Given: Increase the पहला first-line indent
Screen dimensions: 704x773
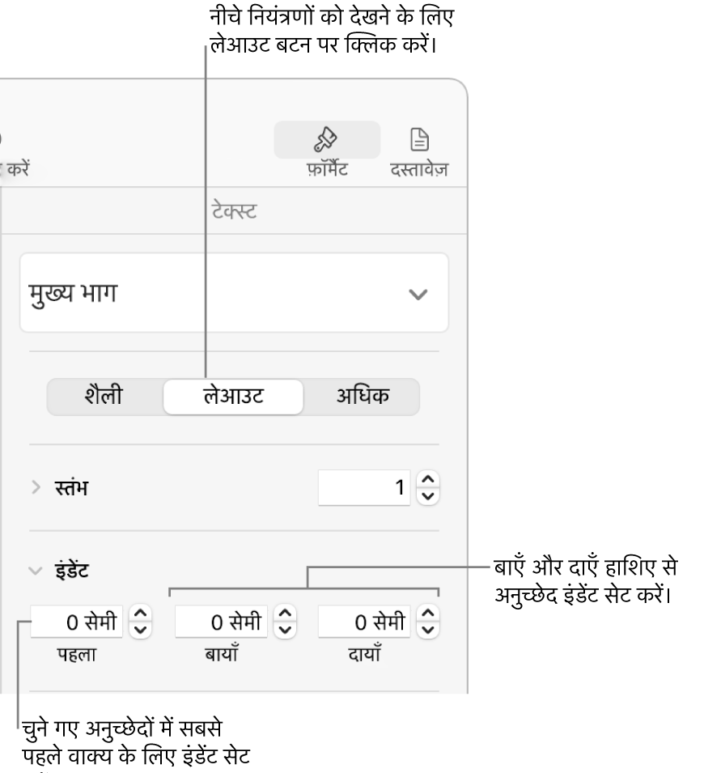Looking at the screenshot, I should (x=141, y=614).
